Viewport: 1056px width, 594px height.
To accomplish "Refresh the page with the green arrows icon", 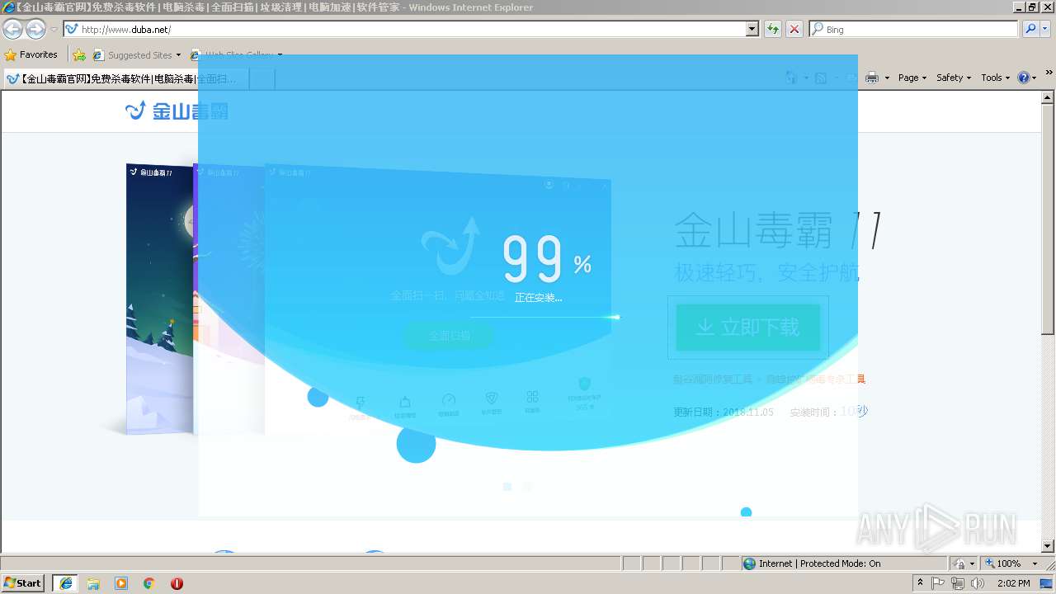I will click(x=773, y=29).
